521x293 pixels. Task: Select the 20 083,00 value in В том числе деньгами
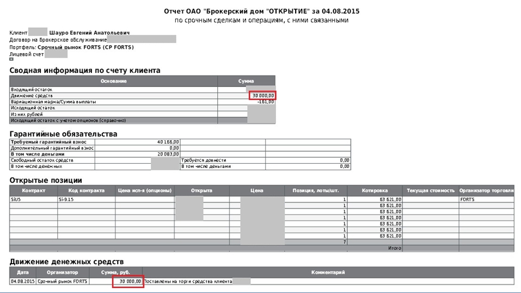(168, 154)
